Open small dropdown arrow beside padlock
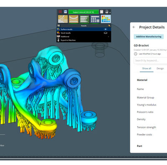This screenshot has width=167, height=165. pos(110,13)
